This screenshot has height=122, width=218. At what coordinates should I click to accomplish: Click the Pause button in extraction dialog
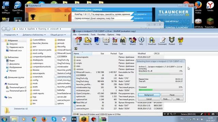[172, 95]
